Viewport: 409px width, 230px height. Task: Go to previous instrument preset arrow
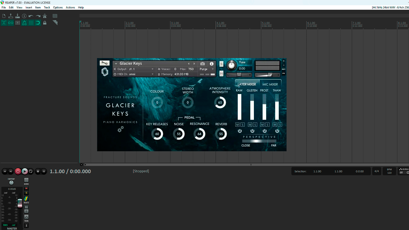[189, 63]
